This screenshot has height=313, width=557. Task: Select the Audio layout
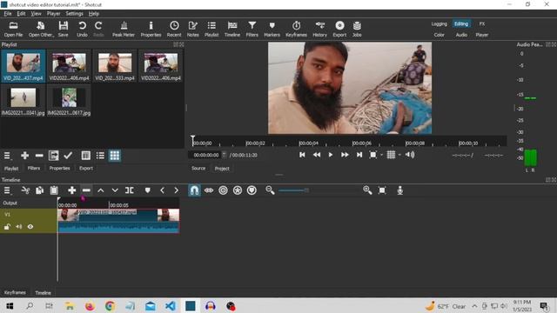tap(461, 35)
